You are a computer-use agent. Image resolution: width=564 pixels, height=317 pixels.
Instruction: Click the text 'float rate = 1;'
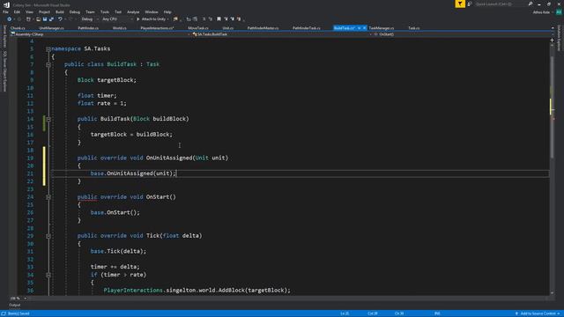pyautogui.click(x=102, y=104)
